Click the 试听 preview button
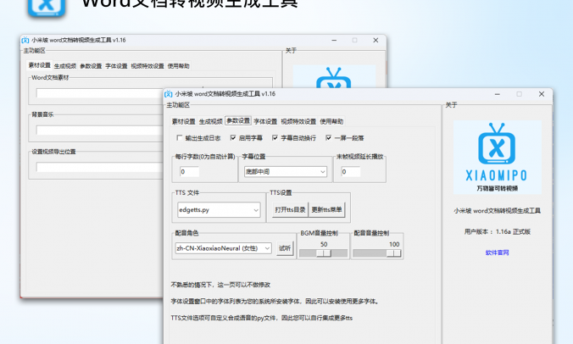573x344 pixels. [x=285, y=248]
